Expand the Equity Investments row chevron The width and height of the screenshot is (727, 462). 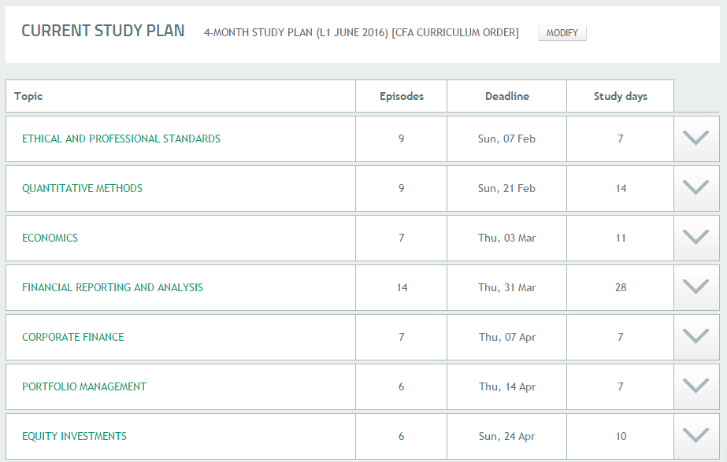point(696,436)
